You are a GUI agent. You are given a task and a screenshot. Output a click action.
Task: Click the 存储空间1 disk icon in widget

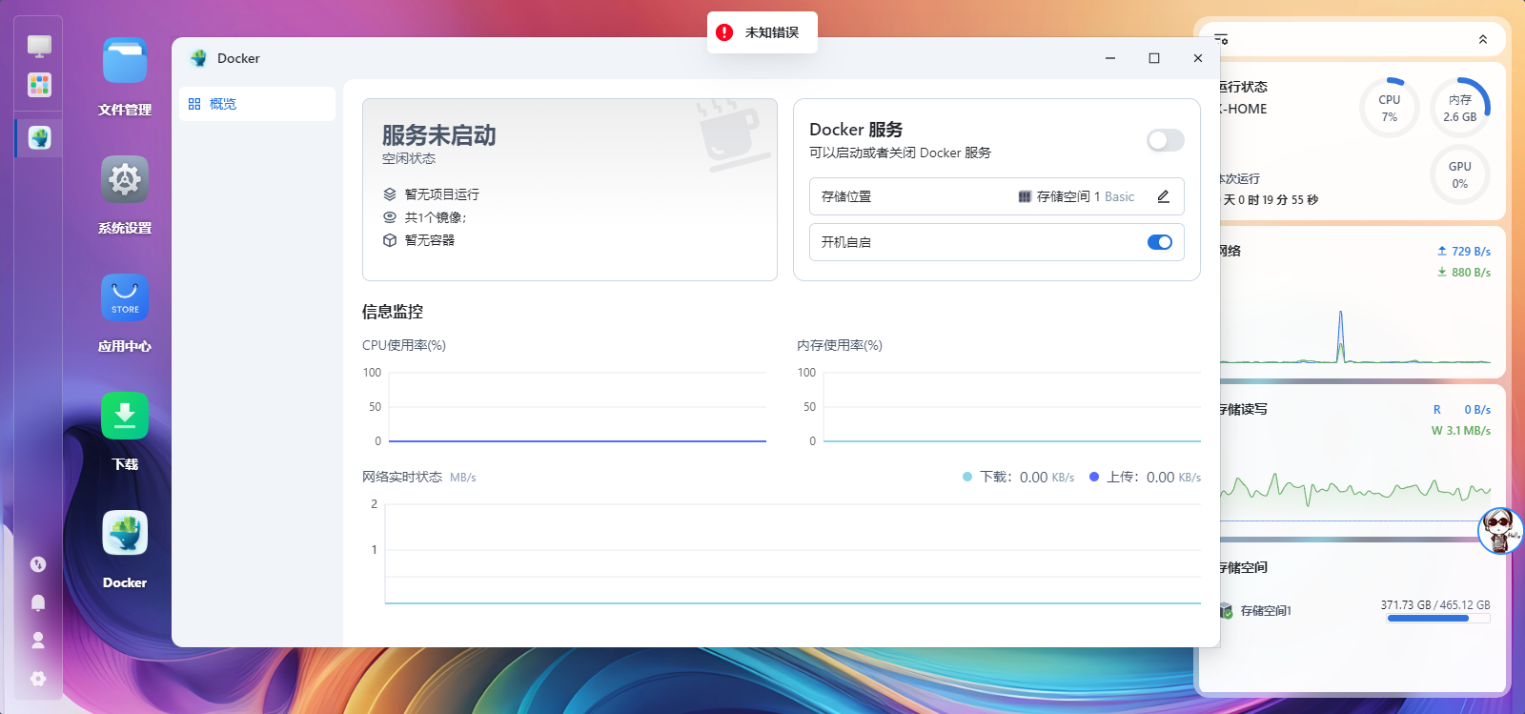coord(1227,611)
